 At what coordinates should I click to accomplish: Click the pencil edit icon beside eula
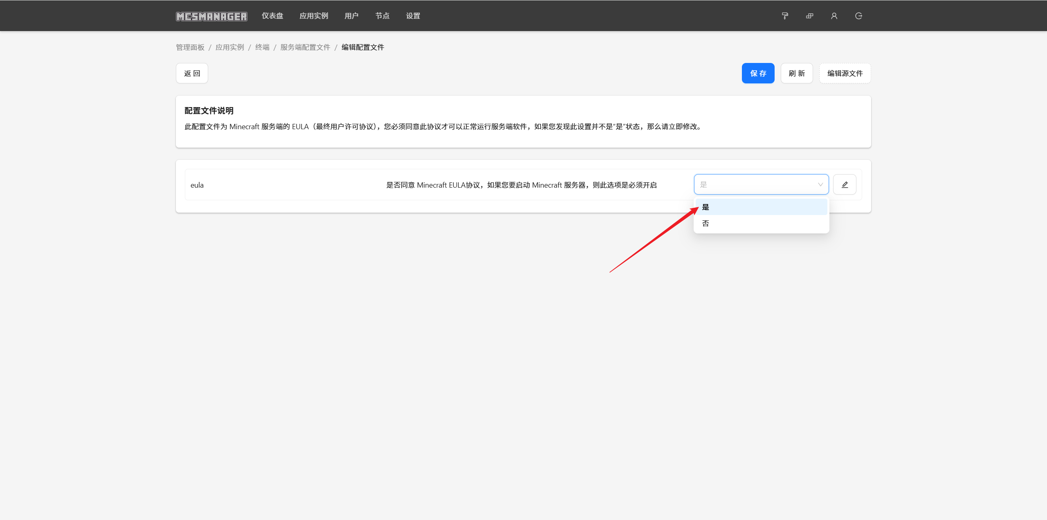pyautogui.click(x=845, y=184)
